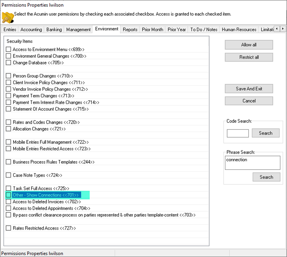Check Client Invoice Policy Changes <<711>>

click(9, 82)
